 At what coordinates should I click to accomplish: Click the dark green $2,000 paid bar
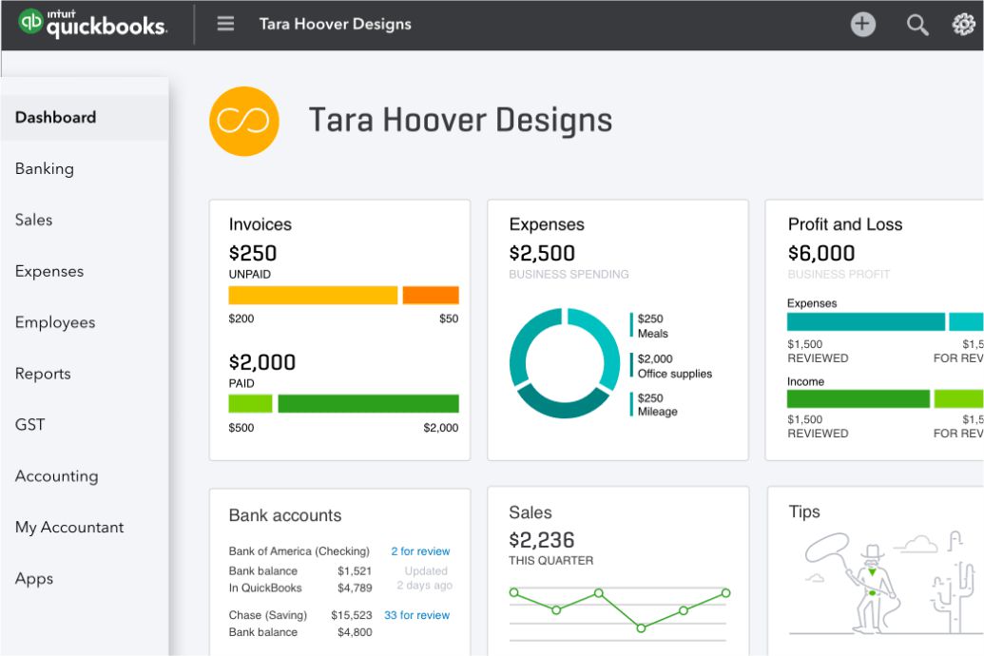tap(368, 404)
